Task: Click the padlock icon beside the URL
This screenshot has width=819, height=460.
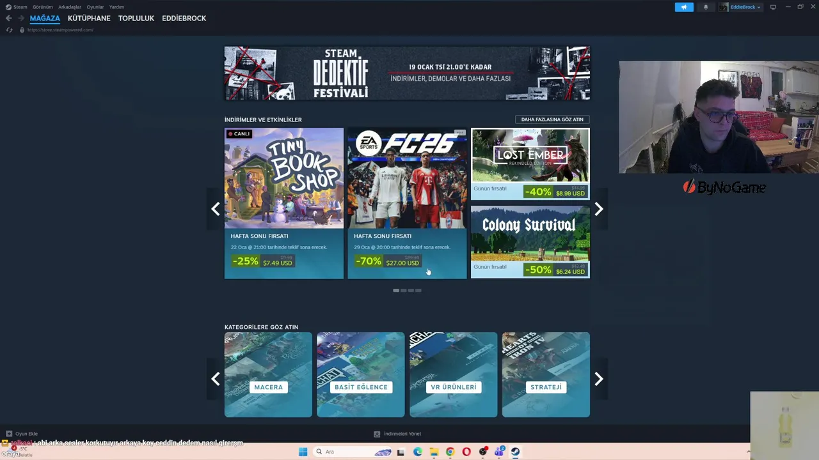Action: click(22, 30)
